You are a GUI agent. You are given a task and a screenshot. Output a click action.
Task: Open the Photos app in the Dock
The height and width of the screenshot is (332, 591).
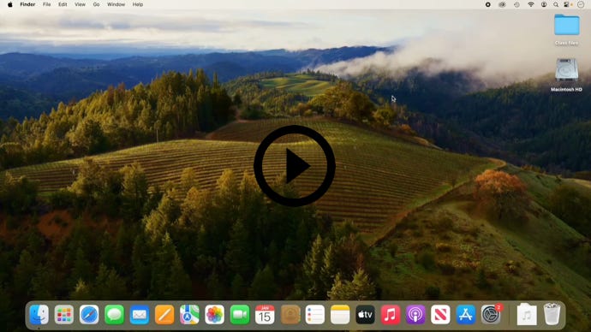pos(214,314)
